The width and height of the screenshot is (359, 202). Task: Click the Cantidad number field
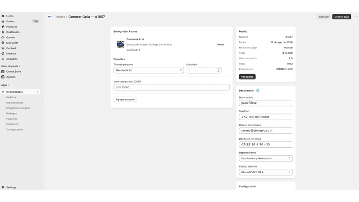[x=204, y=70]
